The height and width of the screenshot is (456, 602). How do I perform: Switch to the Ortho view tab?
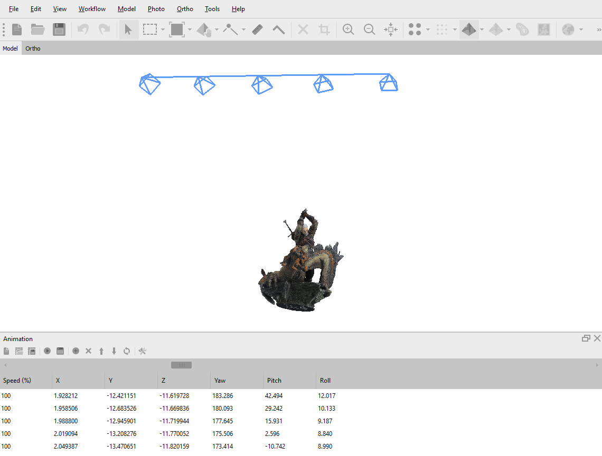[x=33, y=48]
